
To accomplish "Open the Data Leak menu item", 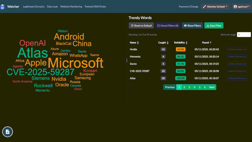I will (52, 6).
